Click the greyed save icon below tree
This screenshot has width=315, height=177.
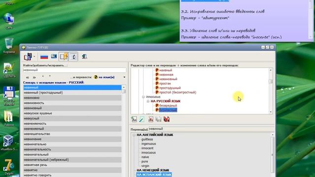158,119
